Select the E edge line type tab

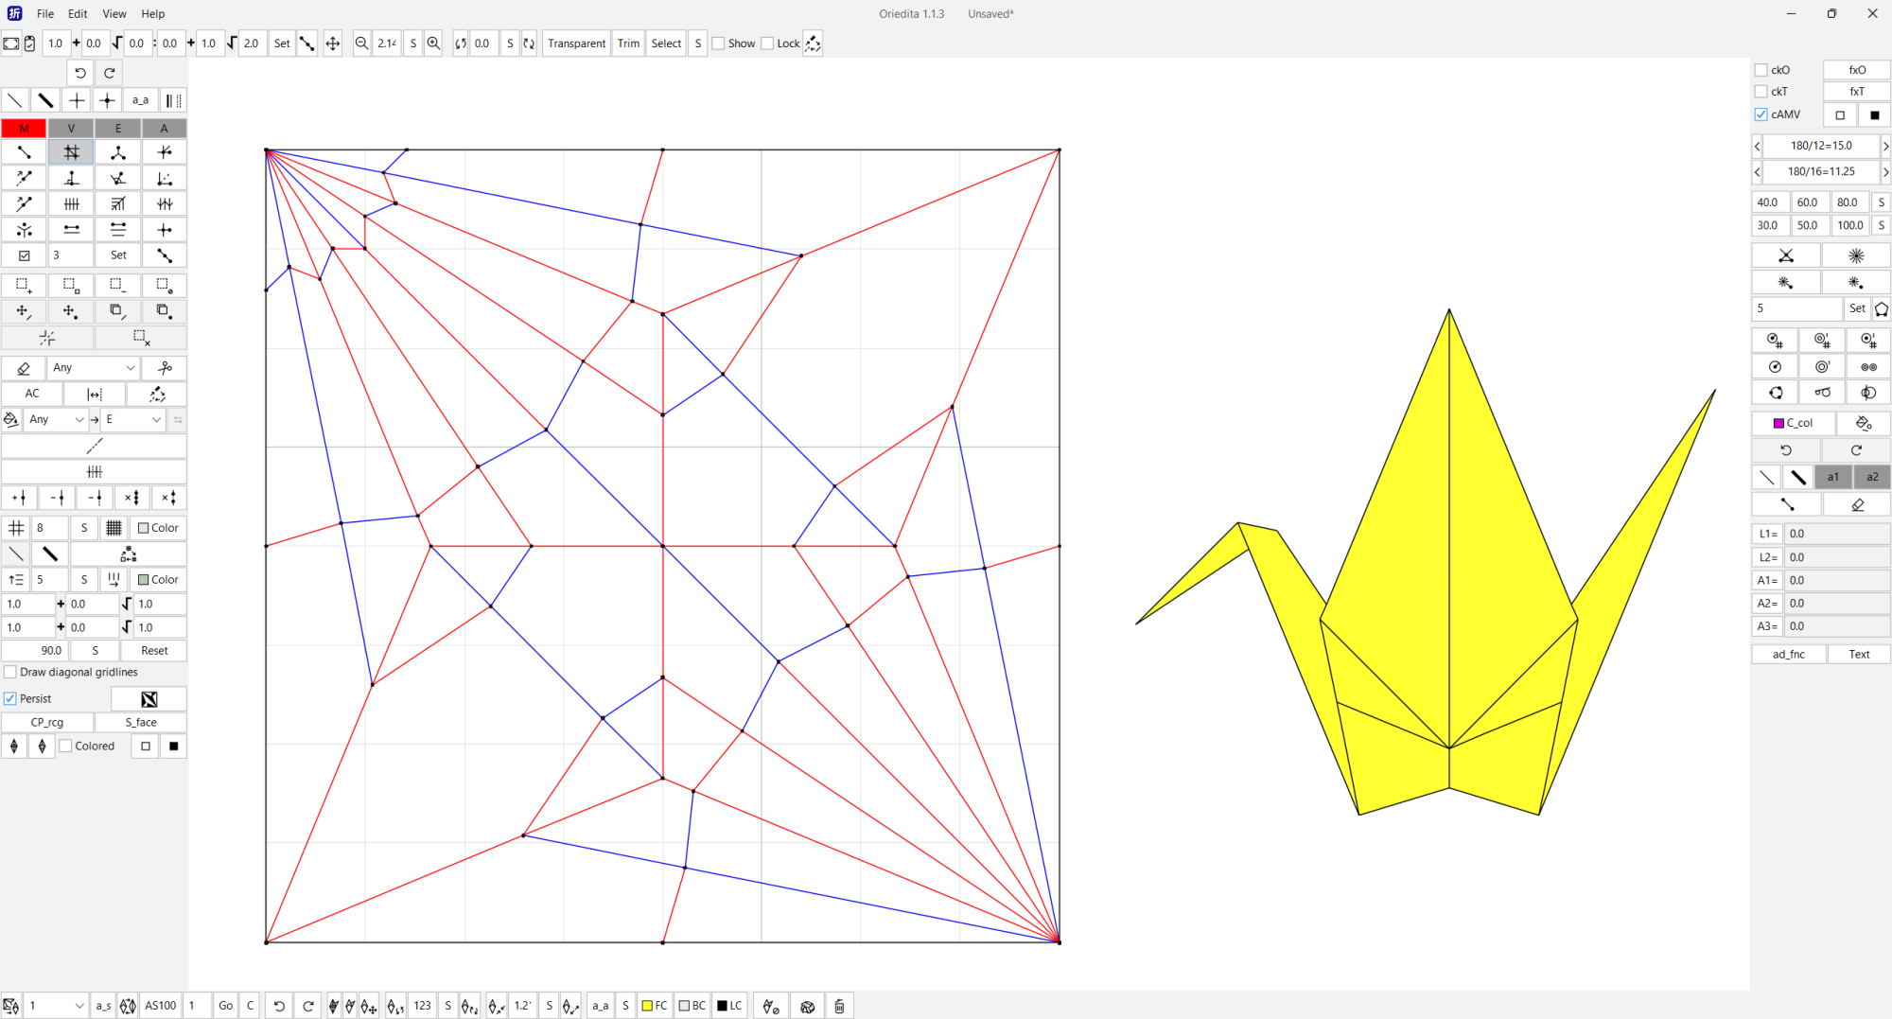[117, 128]
